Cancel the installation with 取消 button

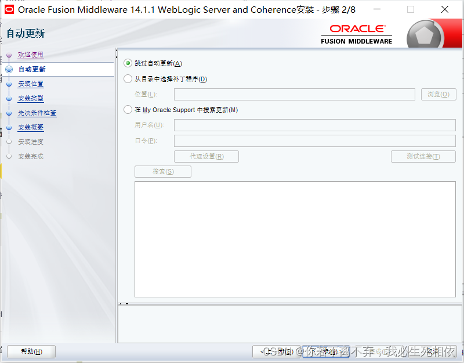pyautogui.click(x=433, y=352)
